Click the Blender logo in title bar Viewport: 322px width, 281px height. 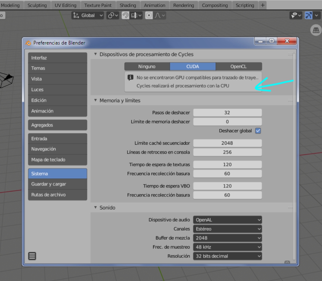pos(28,43)
